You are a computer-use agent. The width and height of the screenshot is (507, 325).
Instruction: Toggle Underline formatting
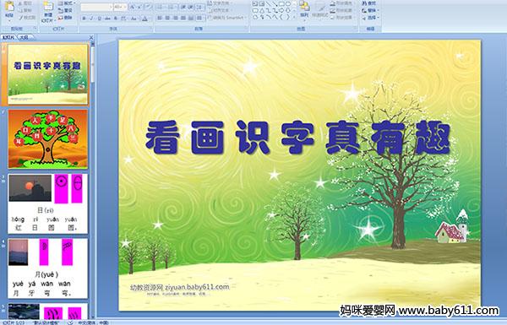(x=99, y=19)
